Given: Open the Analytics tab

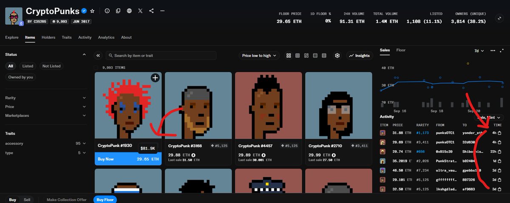Looking at the screenshot, I should point(106,37).
